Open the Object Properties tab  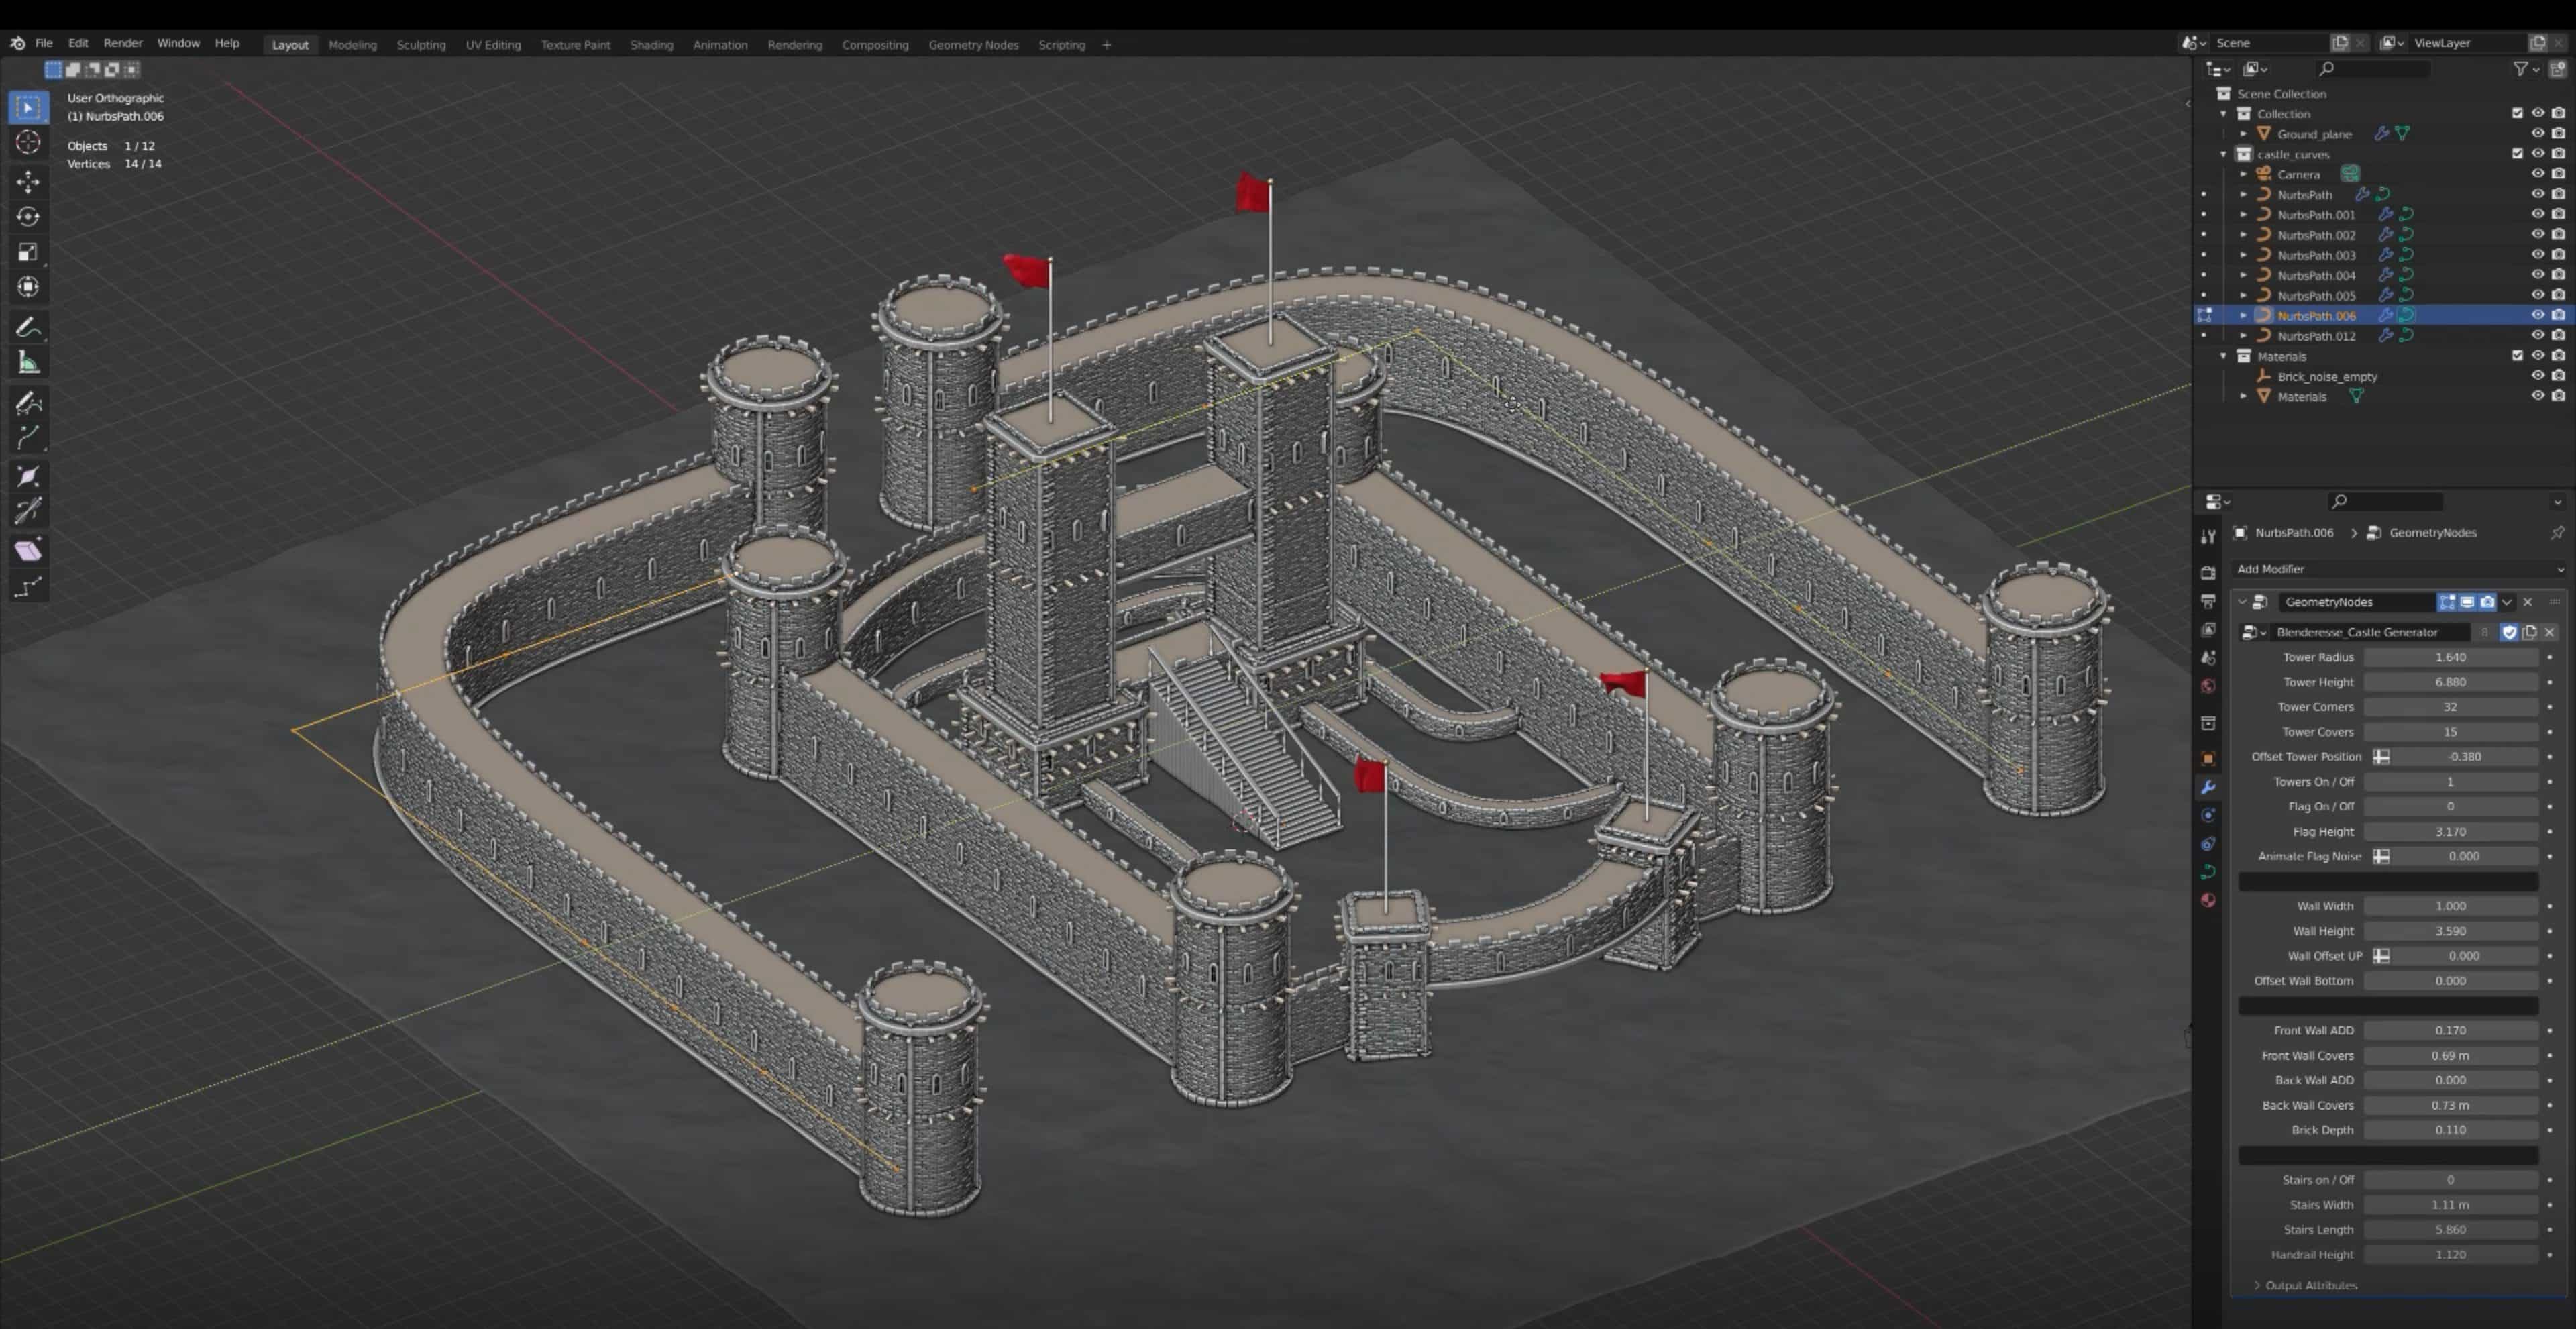click(2209, 759)
